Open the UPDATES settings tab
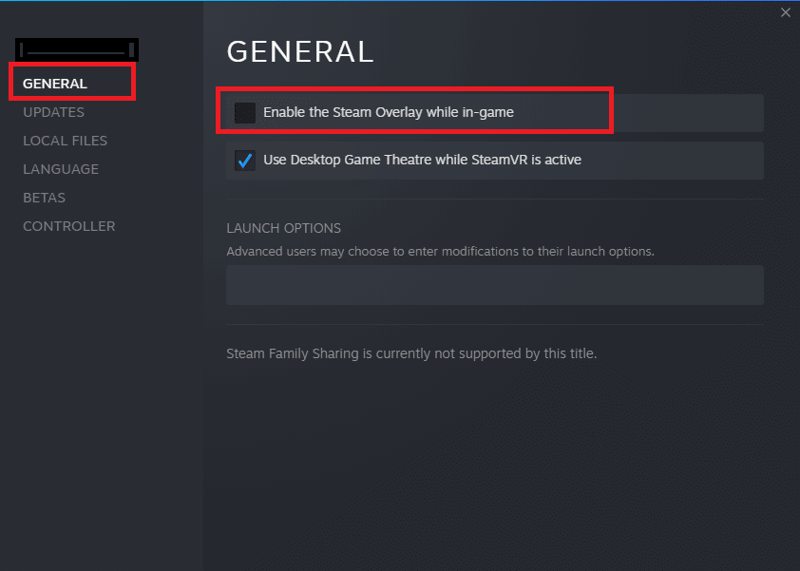 click(53, 112)
